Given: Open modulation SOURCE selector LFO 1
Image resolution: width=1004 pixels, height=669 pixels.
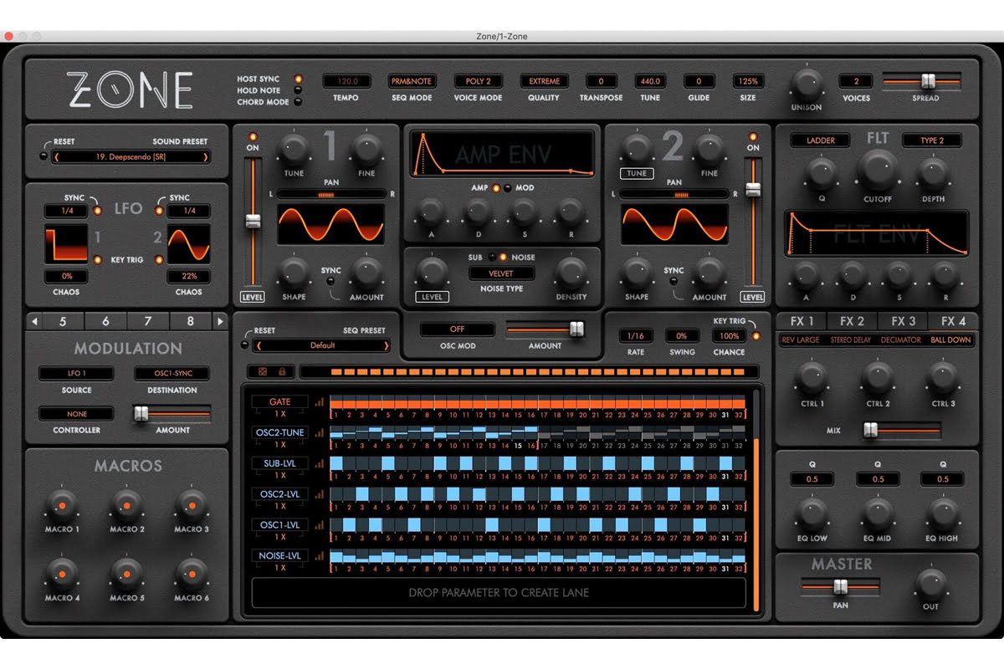Looking at the screenshot, I should click(x=75, y=374).
